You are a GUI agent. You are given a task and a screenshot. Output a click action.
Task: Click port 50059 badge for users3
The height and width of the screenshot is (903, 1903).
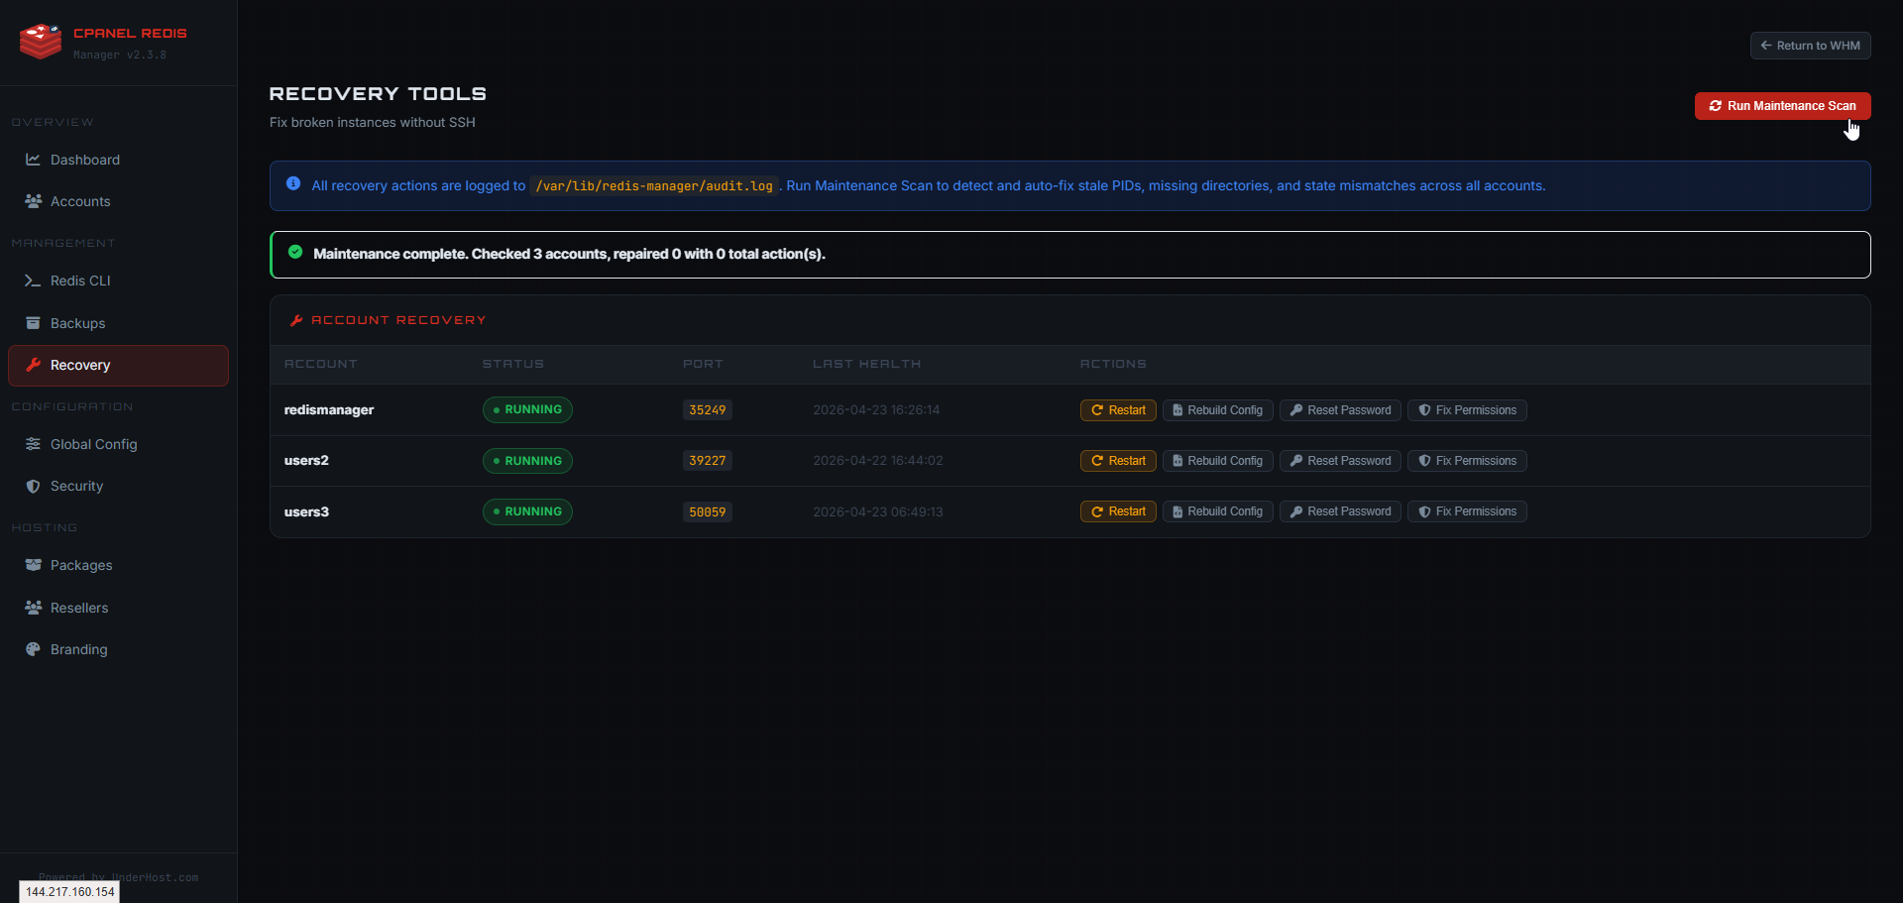707,511
